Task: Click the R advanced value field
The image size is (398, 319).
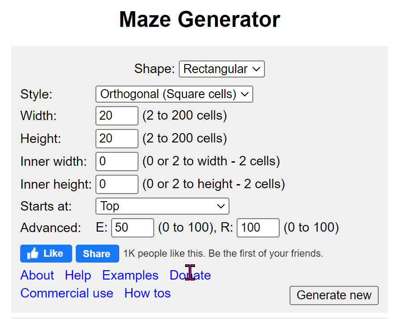Action: pyautogui.click(x=258, y=228)
